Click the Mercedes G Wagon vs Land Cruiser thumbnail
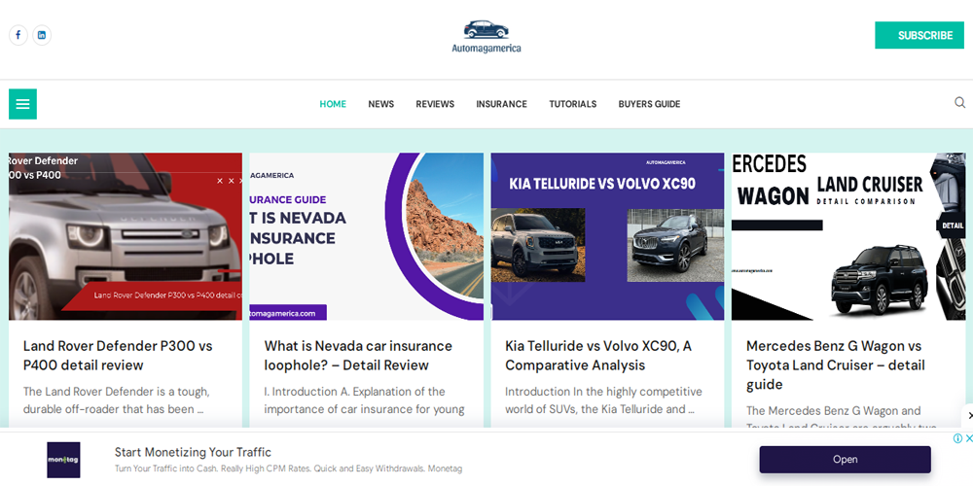Screen dimensions: 973x486 coord(848,236)
